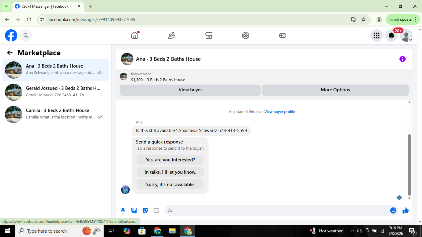Open the Windows Start menu
This screenshot has width=422, height=237.
click(7, 231)
